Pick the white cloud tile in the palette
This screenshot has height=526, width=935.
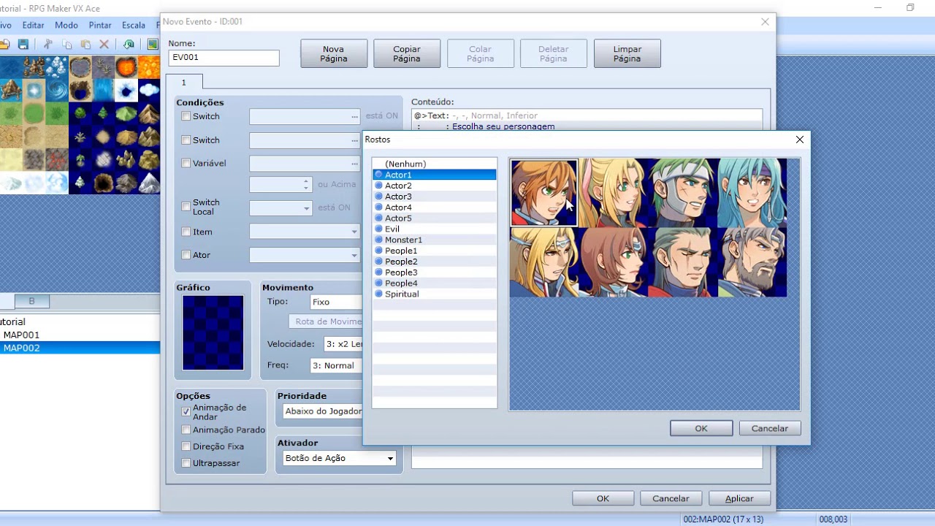click(x=149, y=91)
